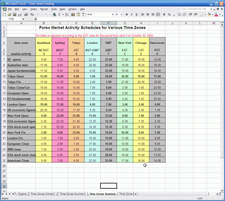Image resolution: width=225 pixels, height=201 pixels.
Task: Select row 10 header
Action: [4, 76]
